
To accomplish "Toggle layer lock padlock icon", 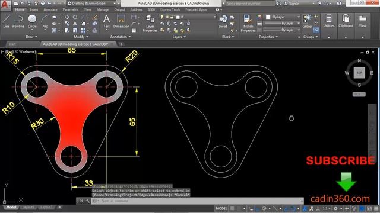I will click(x=172, y=17).
